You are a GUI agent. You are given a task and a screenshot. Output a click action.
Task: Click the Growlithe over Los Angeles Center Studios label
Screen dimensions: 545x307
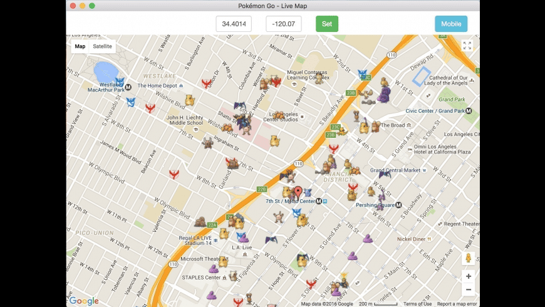[x=279, y=115]
